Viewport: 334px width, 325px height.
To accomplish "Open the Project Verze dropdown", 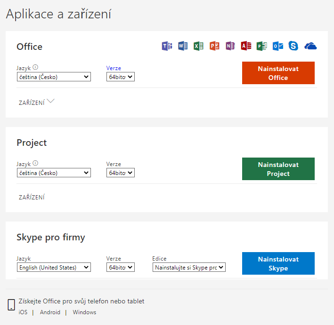I will tap(121, 173).
